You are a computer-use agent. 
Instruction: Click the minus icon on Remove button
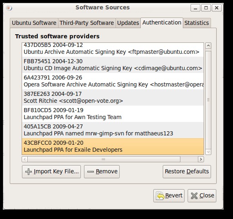91,172
